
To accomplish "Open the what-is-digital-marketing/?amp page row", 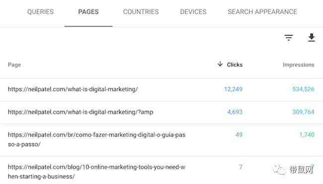I will [x=161, y=112].
